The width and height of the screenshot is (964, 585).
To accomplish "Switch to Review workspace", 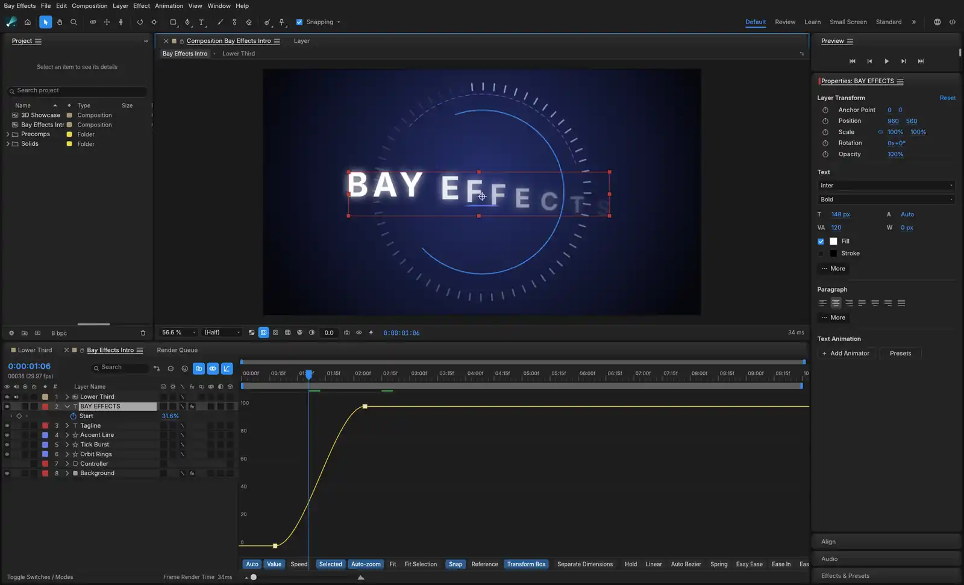I will coord(784,22).
